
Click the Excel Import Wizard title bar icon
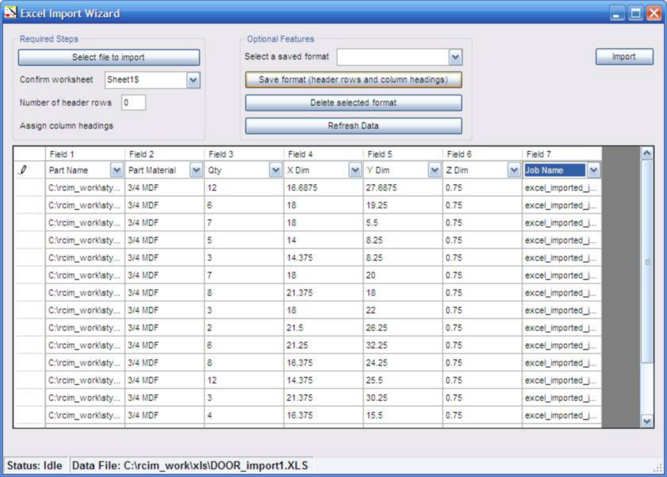[11, 13]
